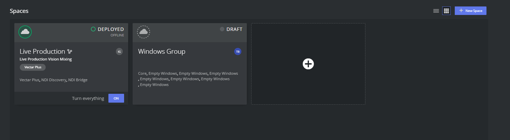Click the green DEPLOYED status circle
This screenshot has height=140, width=510.
[x=93, y=29]
